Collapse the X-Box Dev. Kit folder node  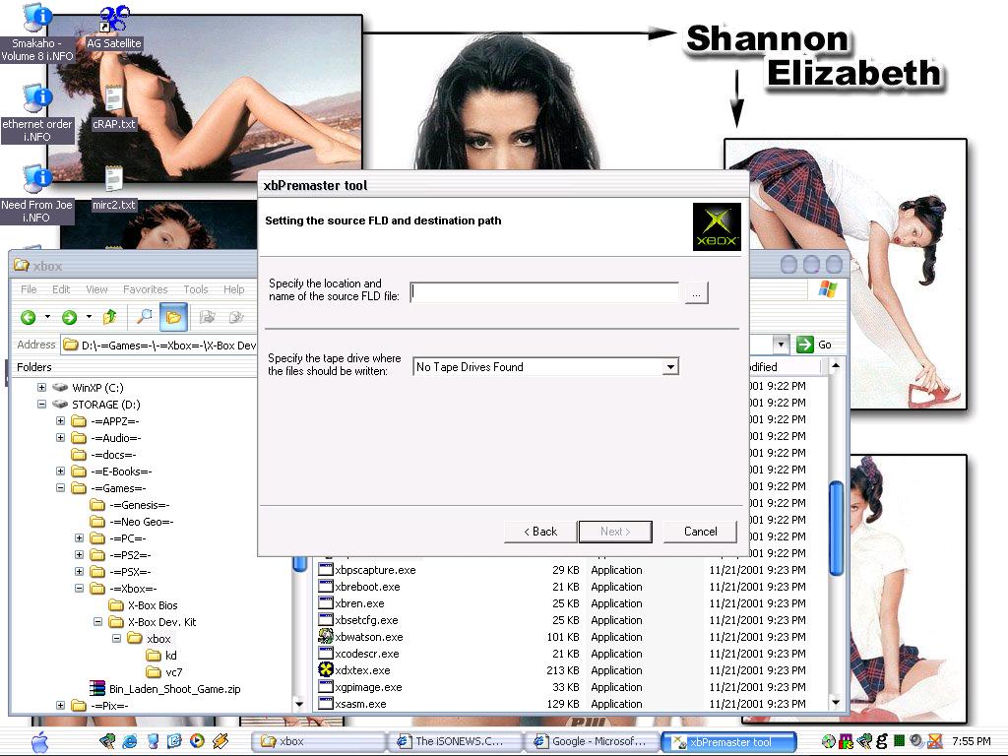tap(97, 622)
